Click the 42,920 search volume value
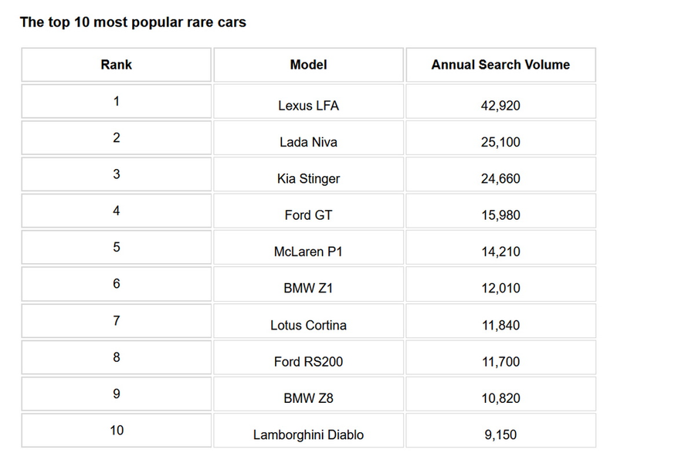Screen dimensions: 695x463 500,106
